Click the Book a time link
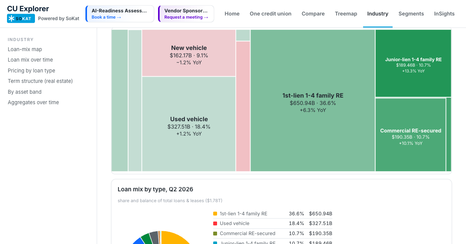The width and height of the screenshot is (466, 244). click(x=106, y=17)
